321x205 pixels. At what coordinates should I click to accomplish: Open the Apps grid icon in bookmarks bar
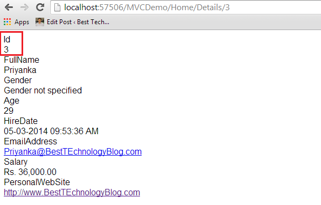tap(8, 22)
